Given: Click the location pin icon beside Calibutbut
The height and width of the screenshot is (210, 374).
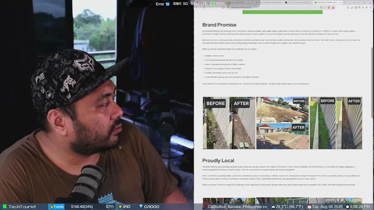Looking at the screenshot, I should [204, 207].
